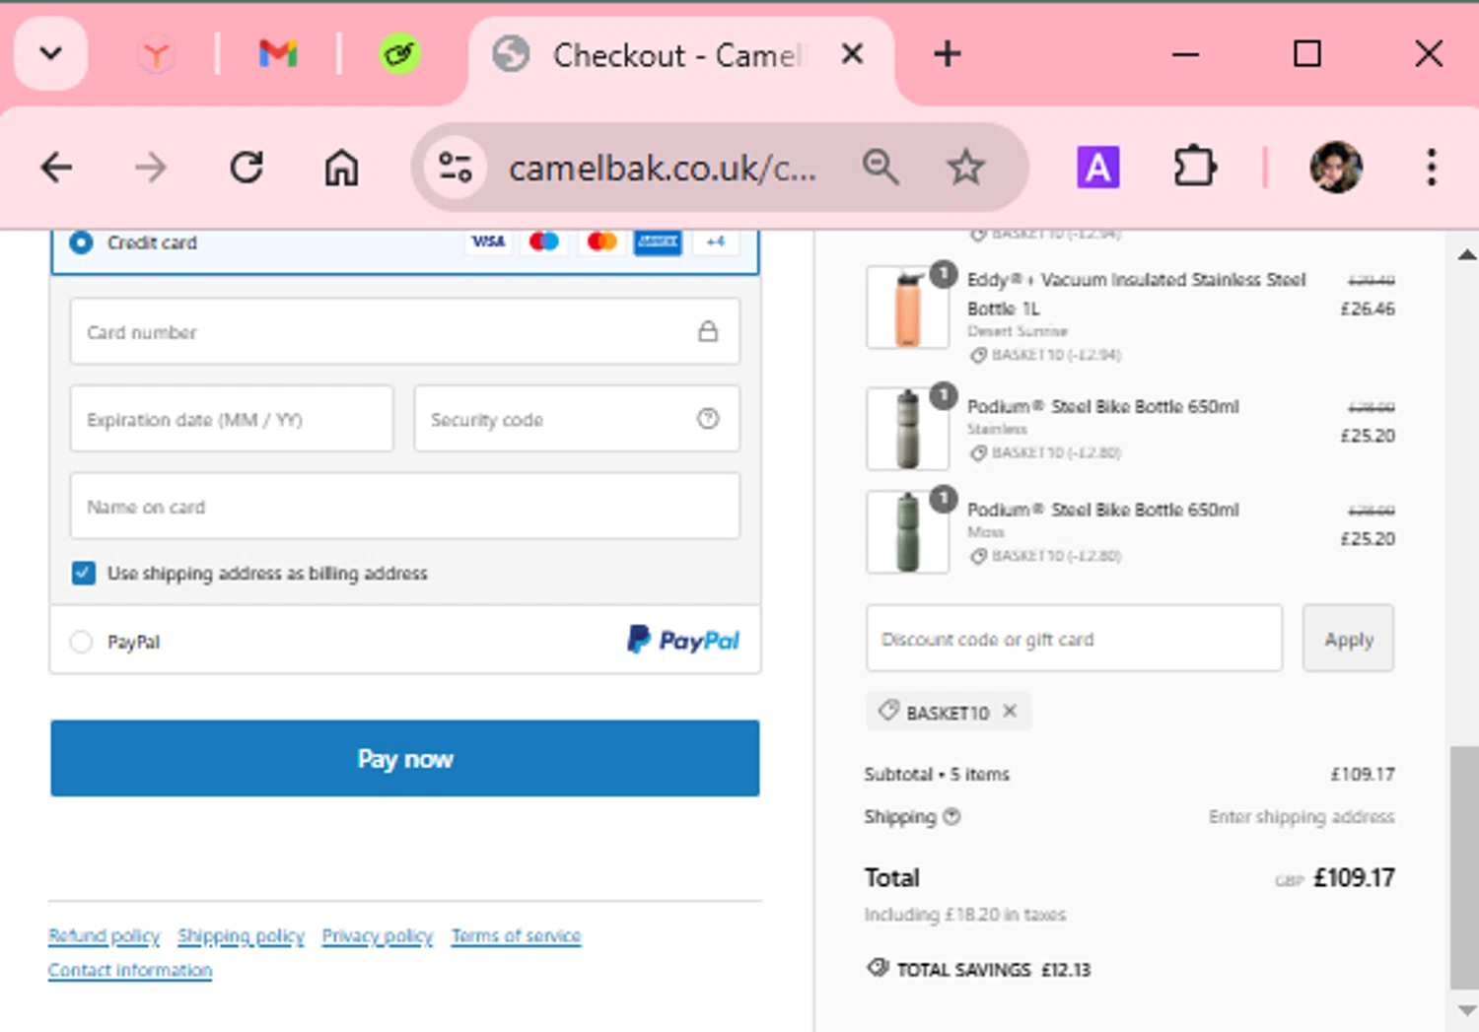Open the browser extensions puzzle icon
Image resolution: width=1479 pixels, height=1032 pixels.
click(x=1194, y=167)
